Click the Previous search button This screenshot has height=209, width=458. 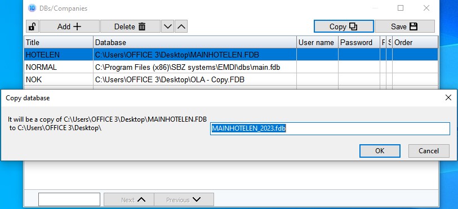point(184,199)
